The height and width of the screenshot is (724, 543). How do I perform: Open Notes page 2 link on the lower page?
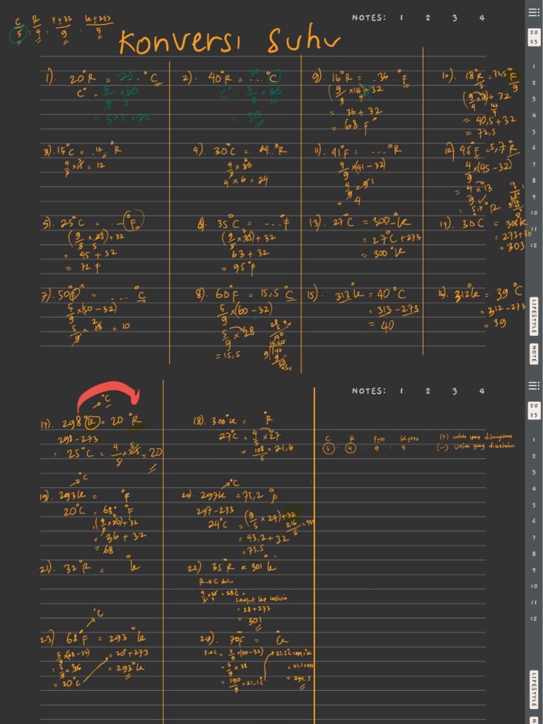click(x=428, y=391)
